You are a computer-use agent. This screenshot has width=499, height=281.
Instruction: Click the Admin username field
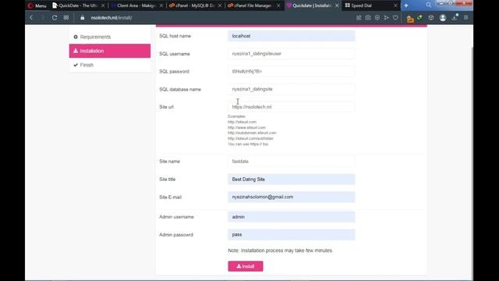click(x=291, y=217)
